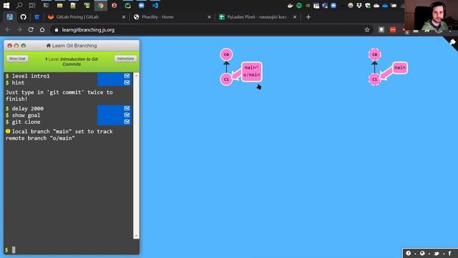Image resolution: width=458 pixels, height=258 pixels.
Task: Open the Windows Start menu
Action: [6, 5]
